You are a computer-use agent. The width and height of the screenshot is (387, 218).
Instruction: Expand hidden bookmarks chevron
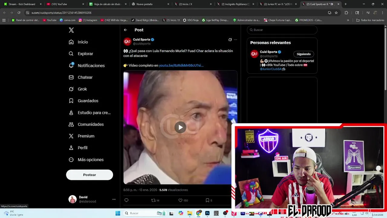point(348,20)
